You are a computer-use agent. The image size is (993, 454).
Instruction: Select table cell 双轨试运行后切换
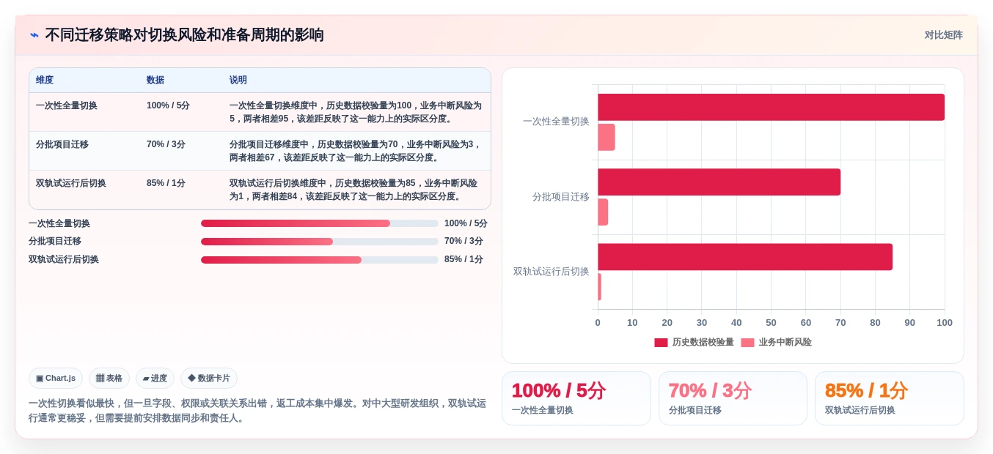click(71, 183)
